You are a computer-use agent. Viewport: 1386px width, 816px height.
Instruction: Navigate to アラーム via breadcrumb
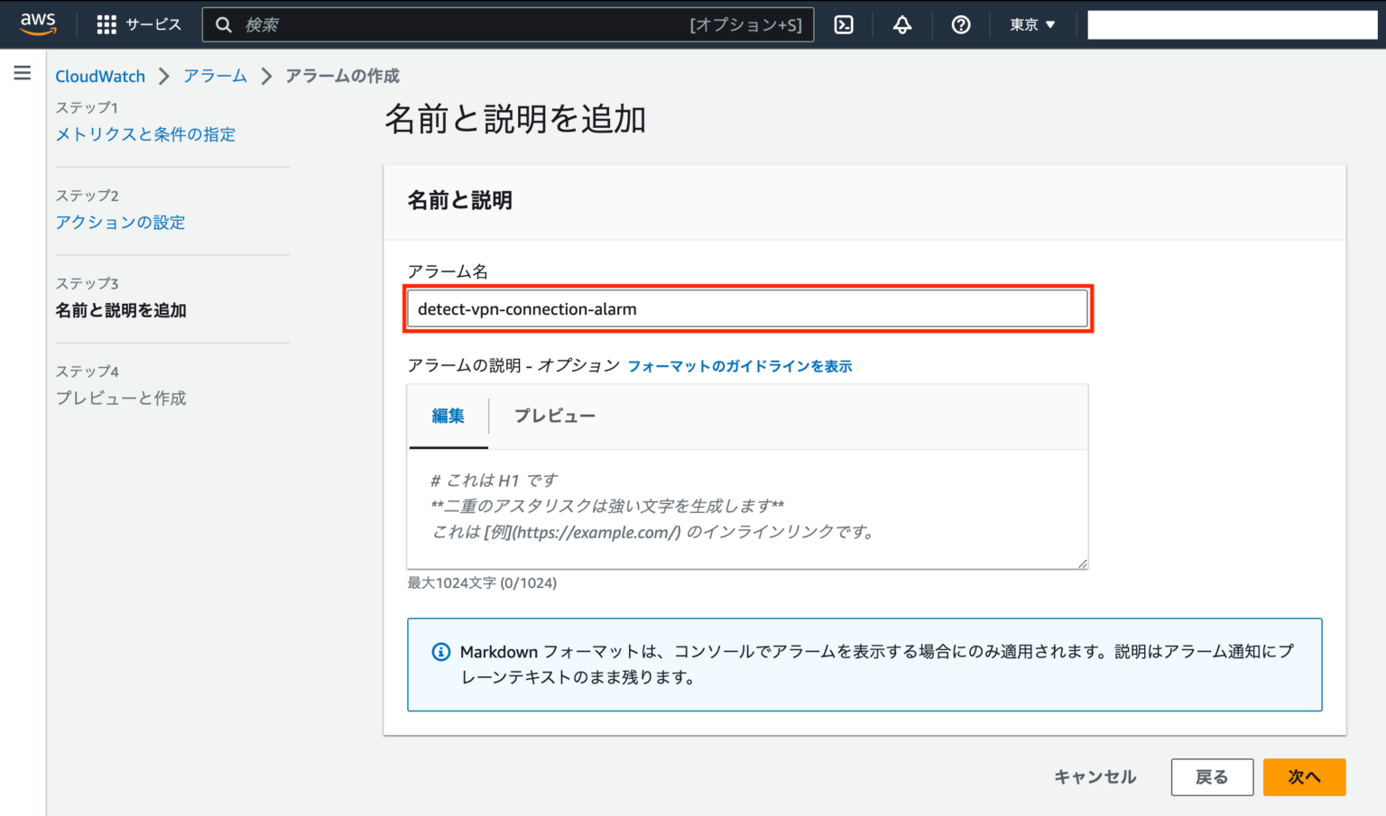click(215, 76)
